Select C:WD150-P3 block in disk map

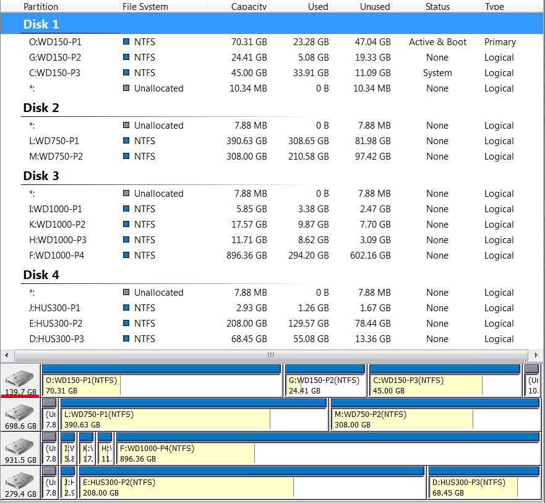click(x=445, y=380)
